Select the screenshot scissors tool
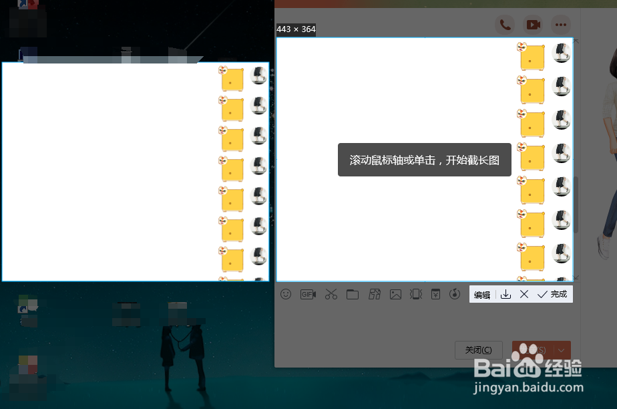The image size is (617, 409). (331, 294)
